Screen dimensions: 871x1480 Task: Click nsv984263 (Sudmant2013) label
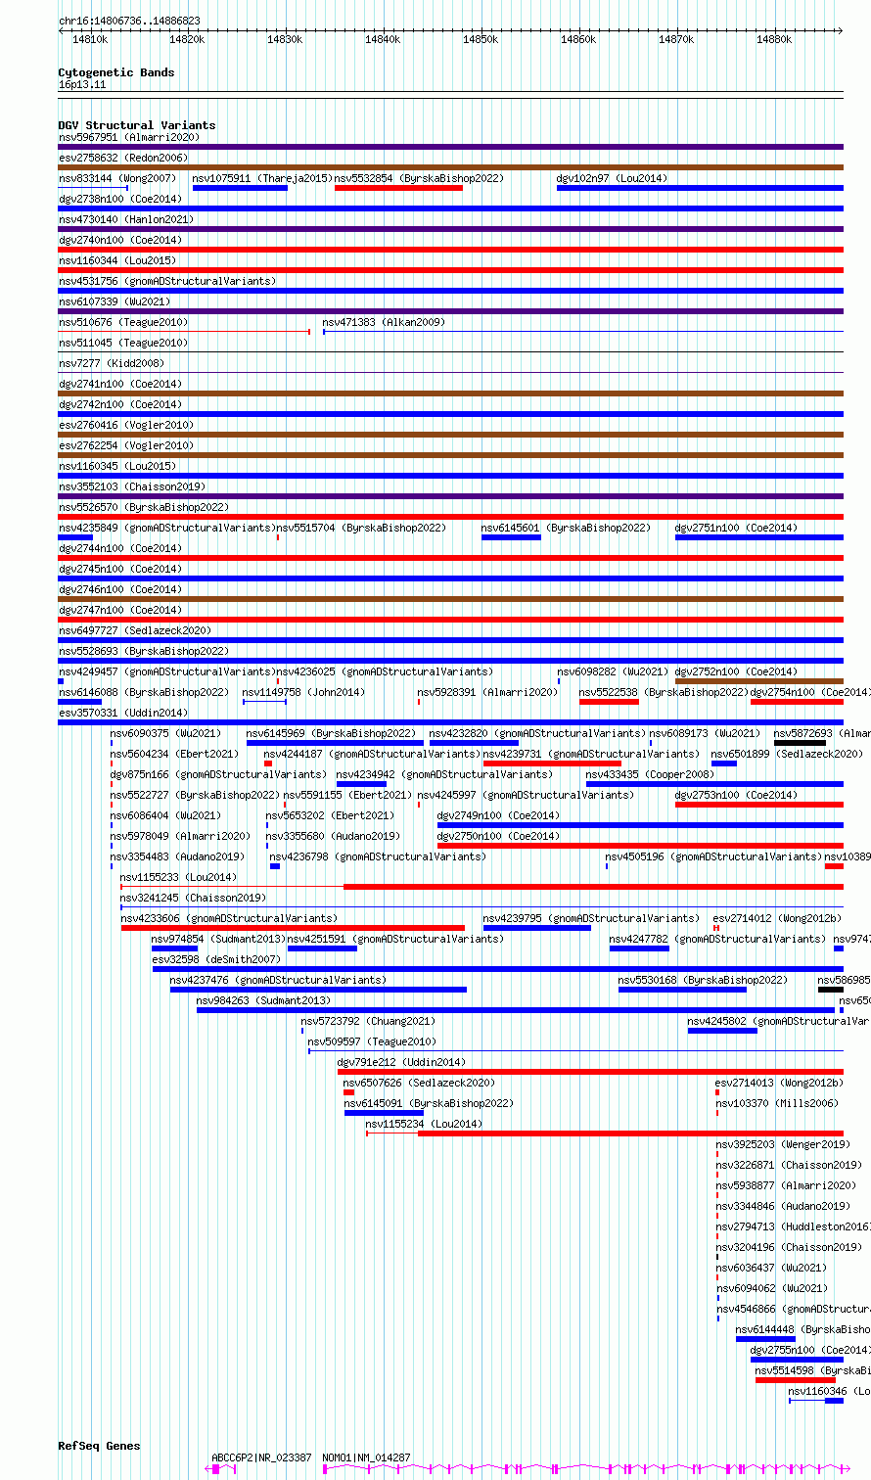tap(263, 1001)
